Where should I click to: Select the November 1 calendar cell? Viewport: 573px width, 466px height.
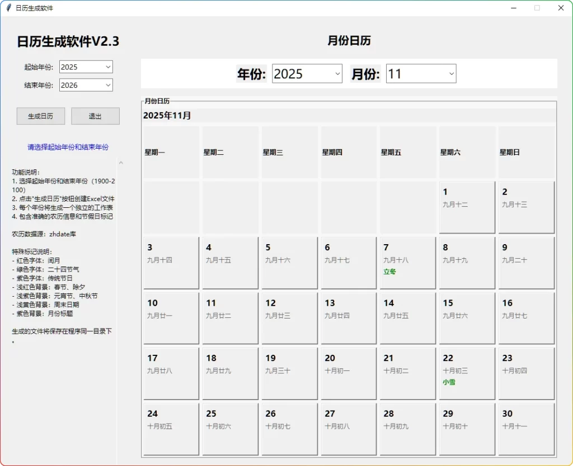[467, 207]
